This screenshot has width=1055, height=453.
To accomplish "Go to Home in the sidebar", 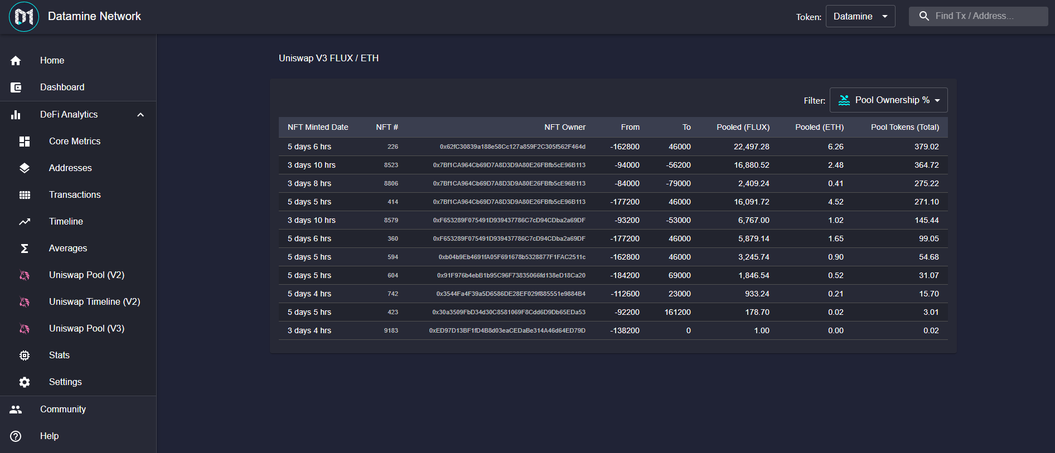I will coord(78,60).
